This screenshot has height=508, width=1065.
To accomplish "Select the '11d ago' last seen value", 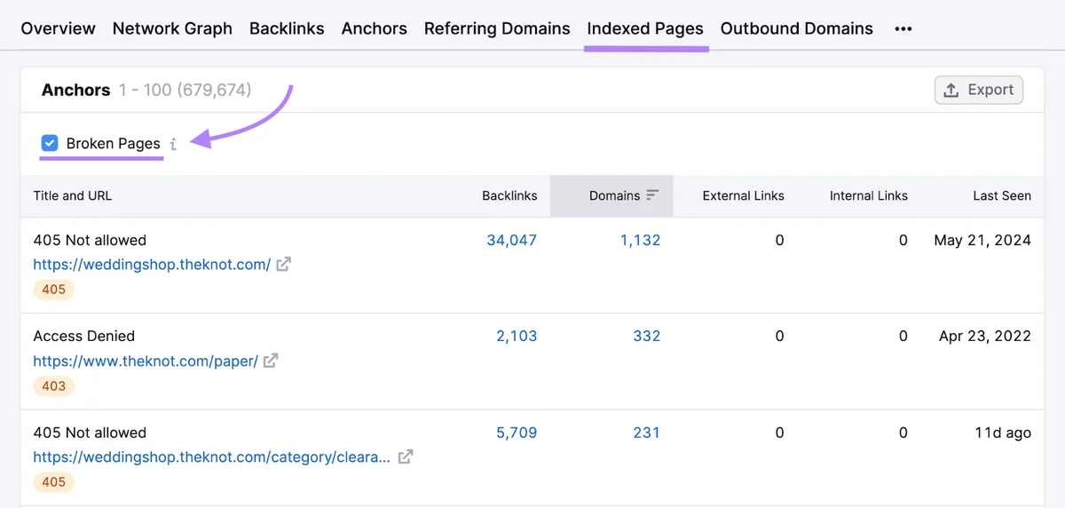I will [x=1002, y=433].
